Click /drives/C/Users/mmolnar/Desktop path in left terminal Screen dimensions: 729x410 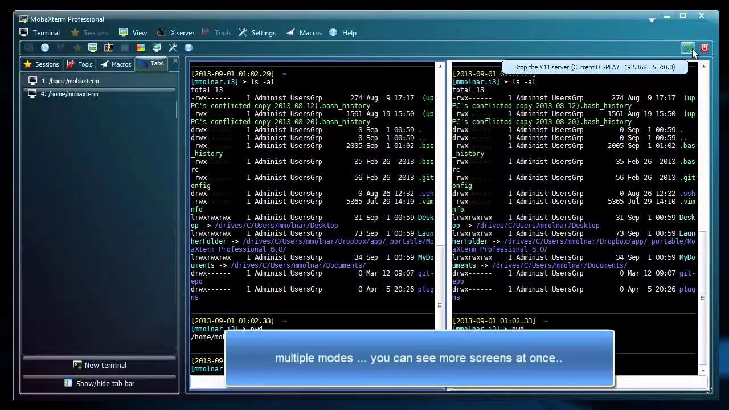276,225
